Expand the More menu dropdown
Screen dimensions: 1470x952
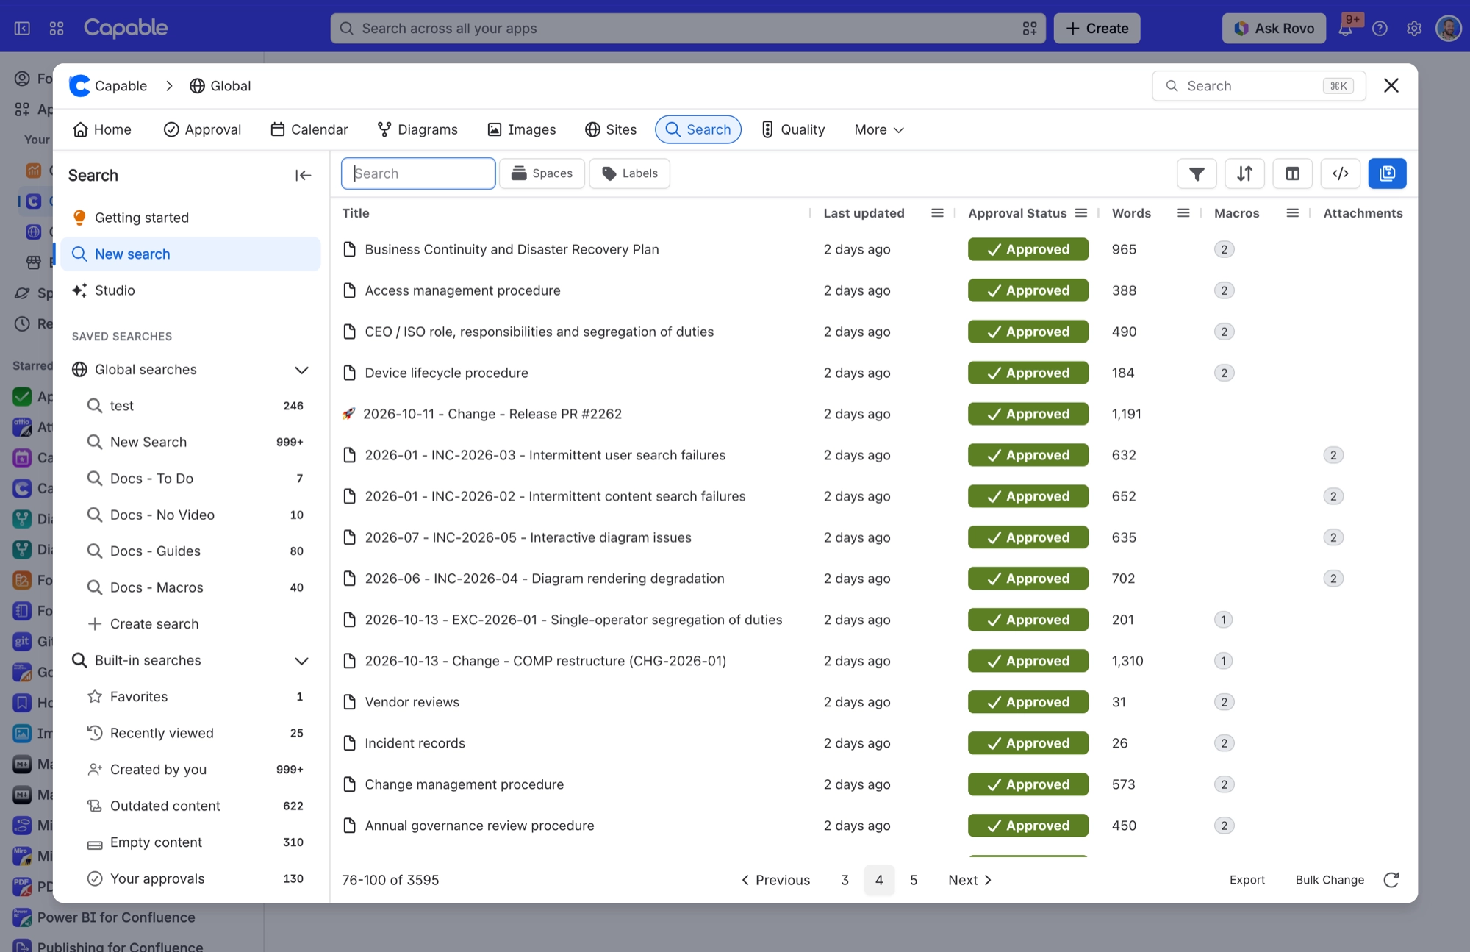tap(879, 129)
